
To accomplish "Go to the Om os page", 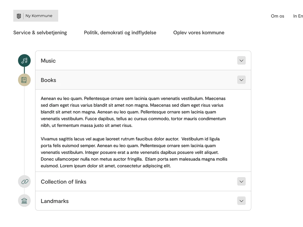I will (277, 16).
